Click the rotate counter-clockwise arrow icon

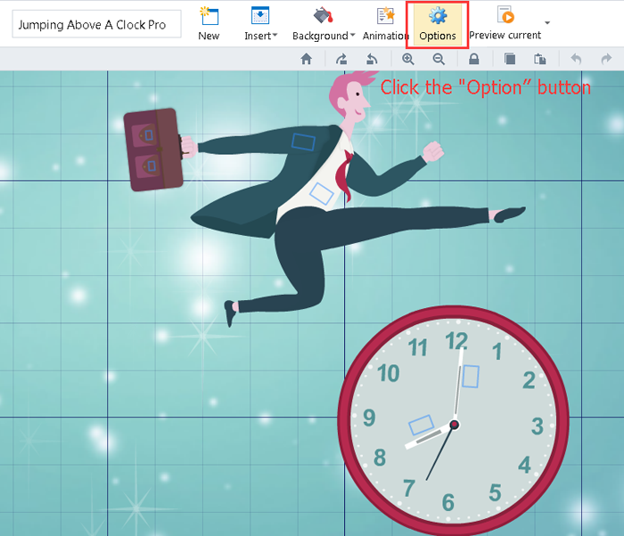coord(372,59)
